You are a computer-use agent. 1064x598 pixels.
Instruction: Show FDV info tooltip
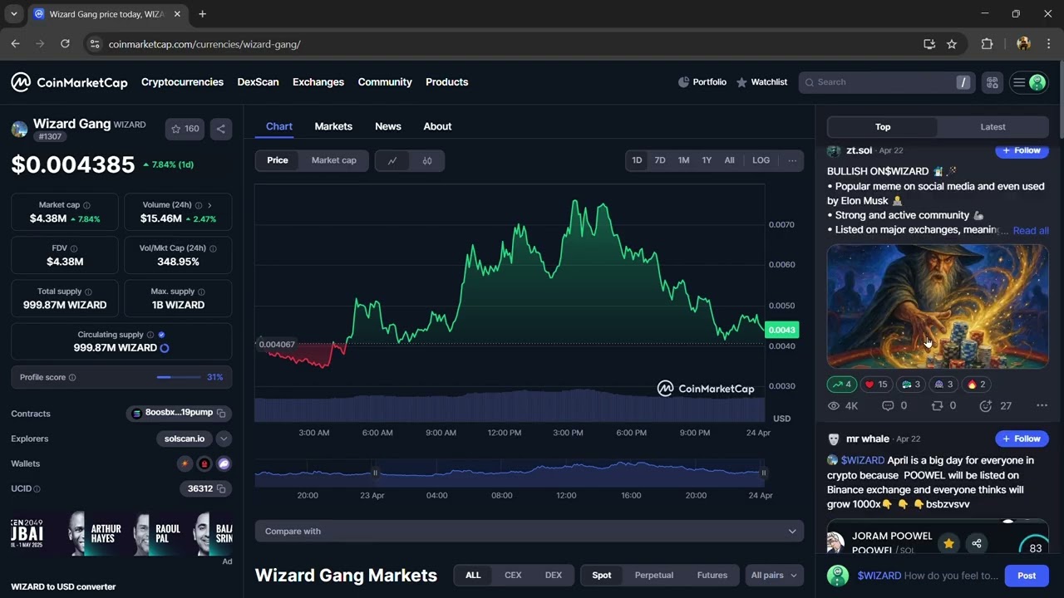point(73,248)
